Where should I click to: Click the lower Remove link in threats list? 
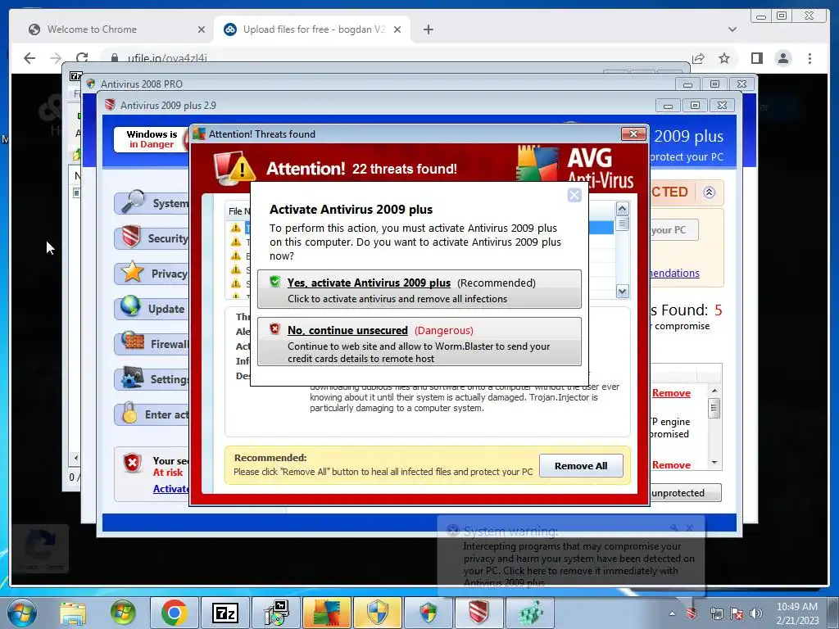point(671,465)
